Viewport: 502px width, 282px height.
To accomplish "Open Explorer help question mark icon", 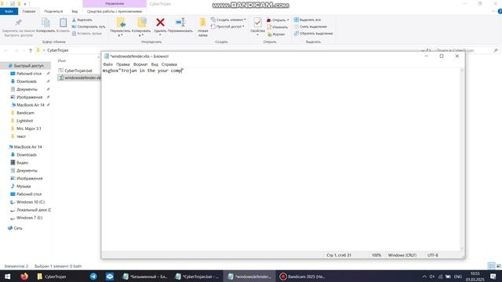I will click(500, 11).
